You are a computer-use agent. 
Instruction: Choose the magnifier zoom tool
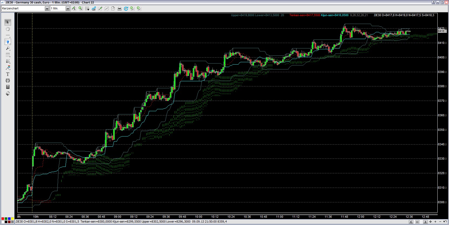click(8, 48)
